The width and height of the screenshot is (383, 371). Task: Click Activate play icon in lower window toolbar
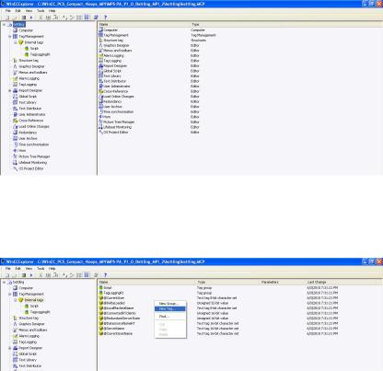31,275
